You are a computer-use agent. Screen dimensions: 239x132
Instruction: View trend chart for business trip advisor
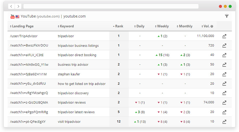pyautogui.click(x=224, y=64)
